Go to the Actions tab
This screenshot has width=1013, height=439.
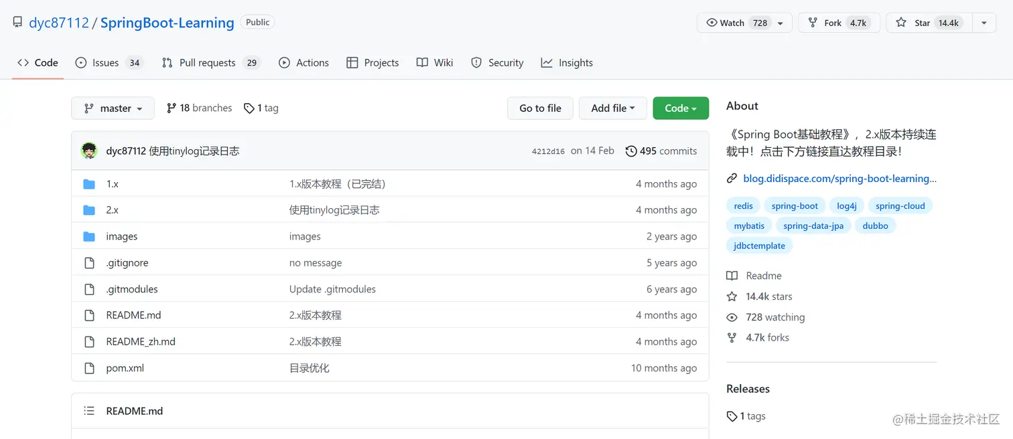[303, 62]
